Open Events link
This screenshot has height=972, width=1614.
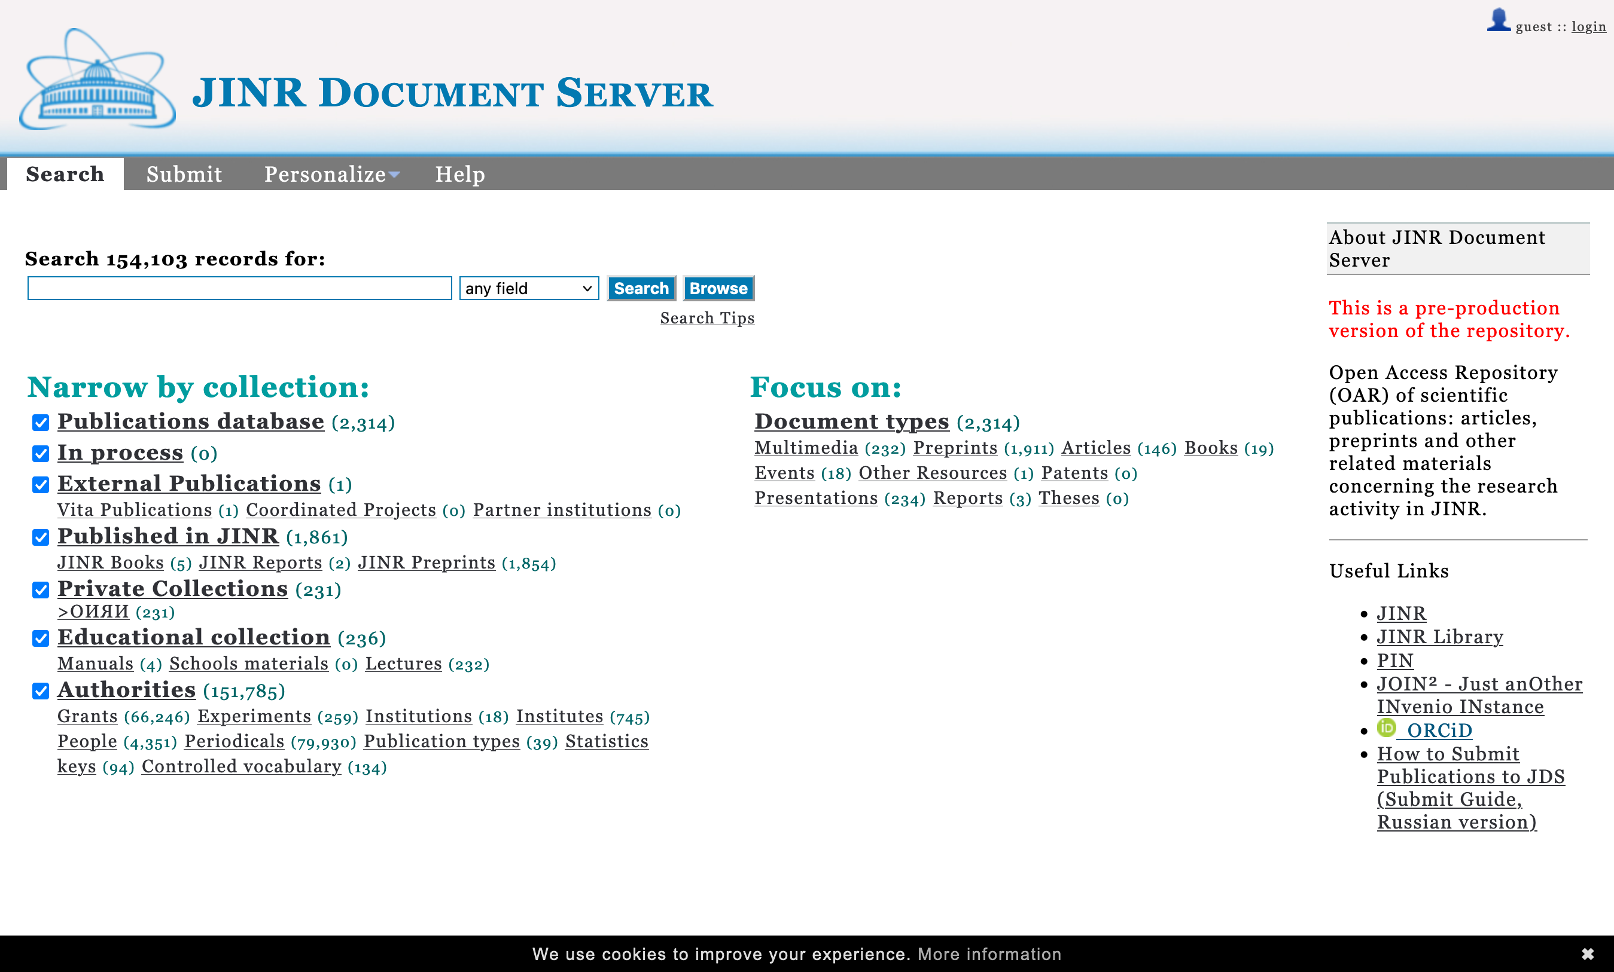pos(784,473)
